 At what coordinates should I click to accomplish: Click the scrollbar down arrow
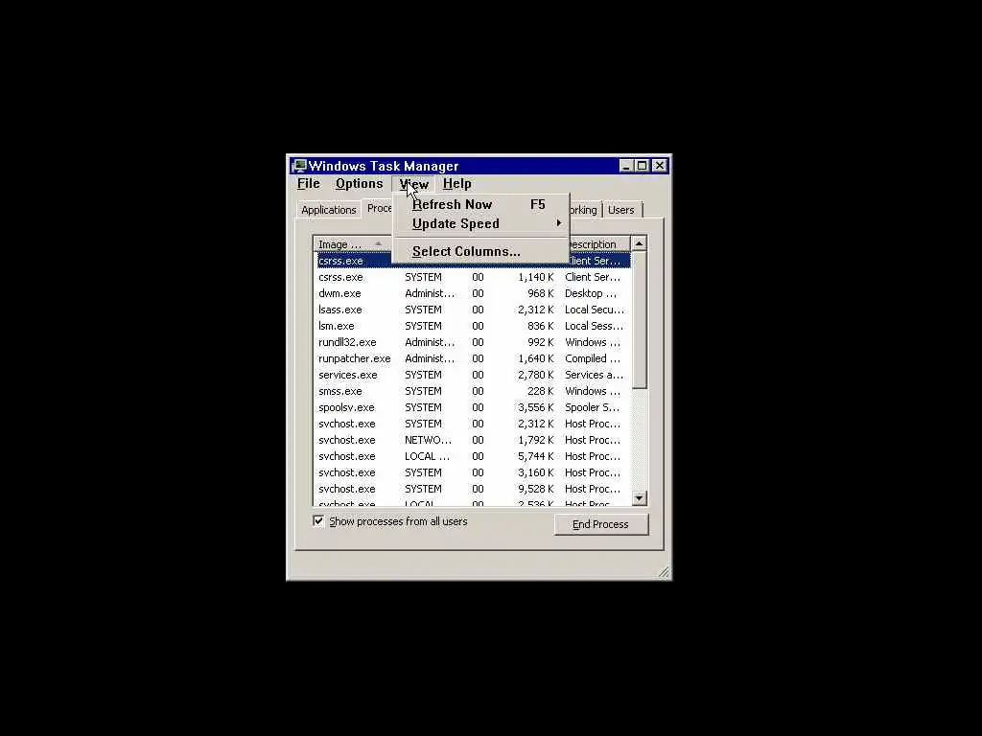(x=639, y=498)
